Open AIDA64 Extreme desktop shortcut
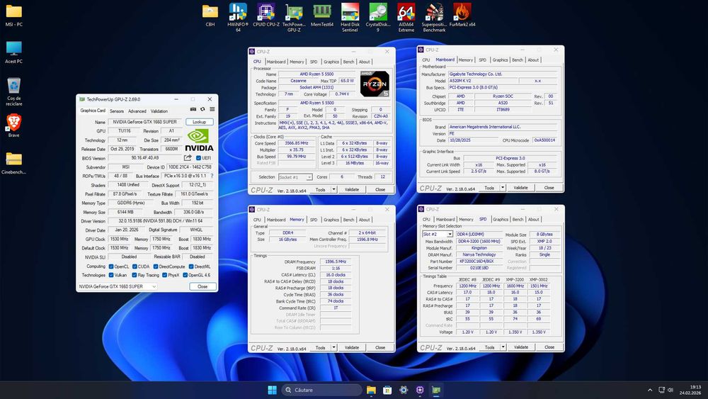 406,17
